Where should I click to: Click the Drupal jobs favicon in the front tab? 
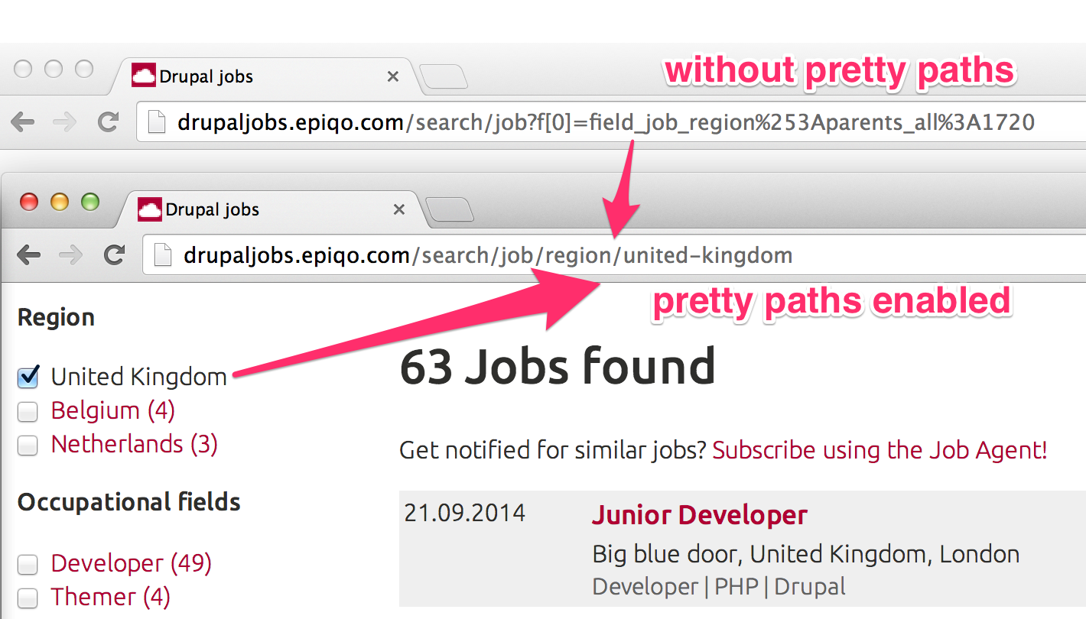point(150,209)
